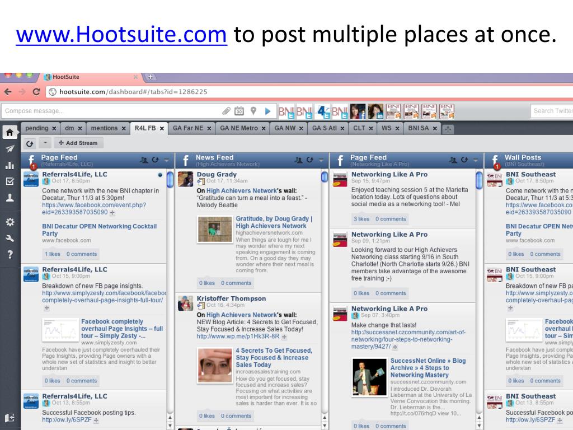Add location with the pin icon

click(x=253, y=111)
